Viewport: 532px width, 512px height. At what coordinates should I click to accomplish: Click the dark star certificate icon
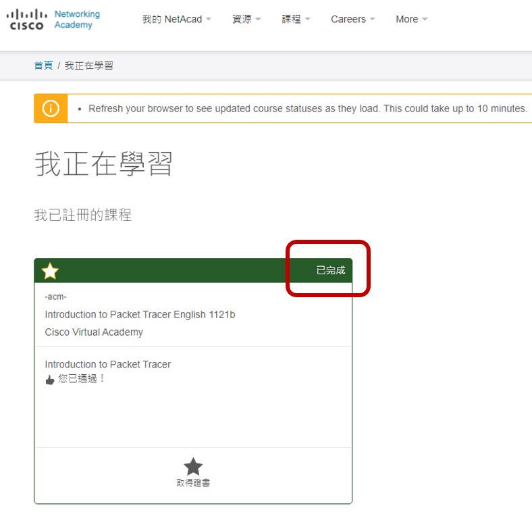tap(193, 466)
